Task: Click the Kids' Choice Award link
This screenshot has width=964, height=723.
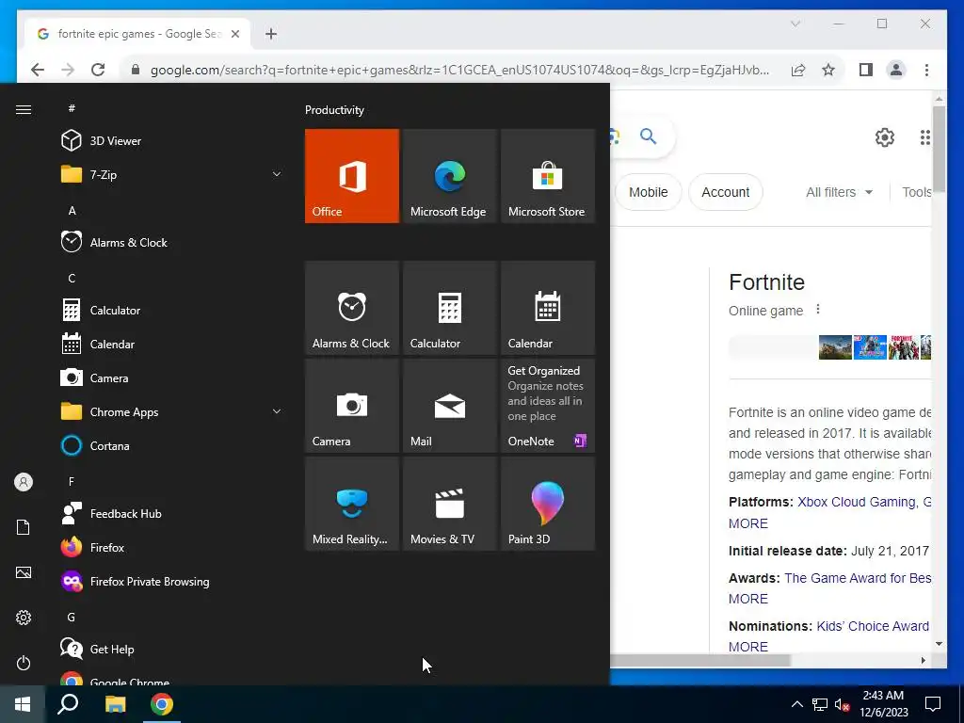Action: click(x=873, y=626)
